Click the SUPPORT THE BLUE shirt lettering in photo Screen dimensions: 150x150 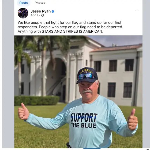pos(84,120)
